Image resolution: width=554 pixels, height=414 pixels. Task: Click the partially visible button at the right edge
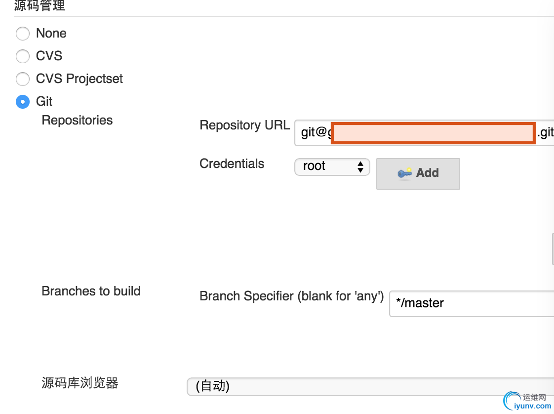tap(552, 249)
